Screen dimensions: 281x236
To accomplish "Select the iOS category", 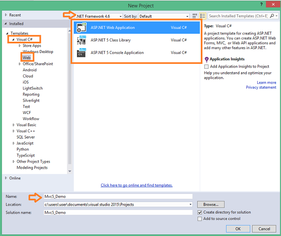I will 26,82.
